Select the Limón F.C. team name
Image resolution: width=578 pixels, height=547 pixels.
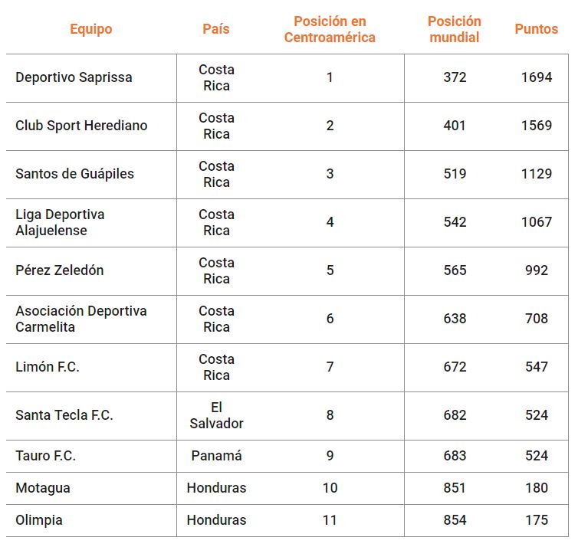coord(48,367)
